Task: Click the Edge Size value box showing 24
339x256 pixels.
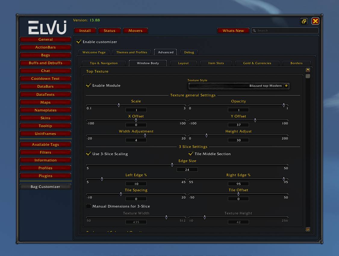Action: 187,170
